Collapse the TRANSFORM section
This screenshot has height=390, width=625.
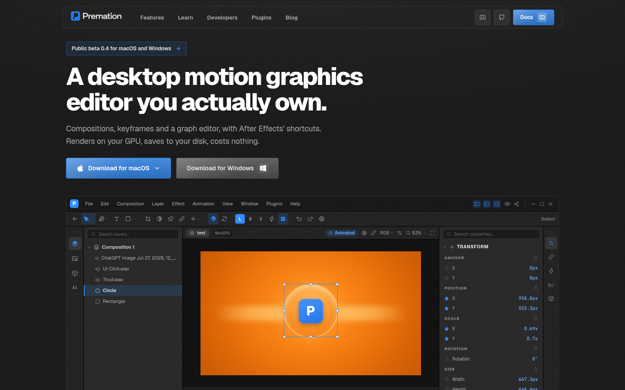pyautogui.click(x=445, y=247)
